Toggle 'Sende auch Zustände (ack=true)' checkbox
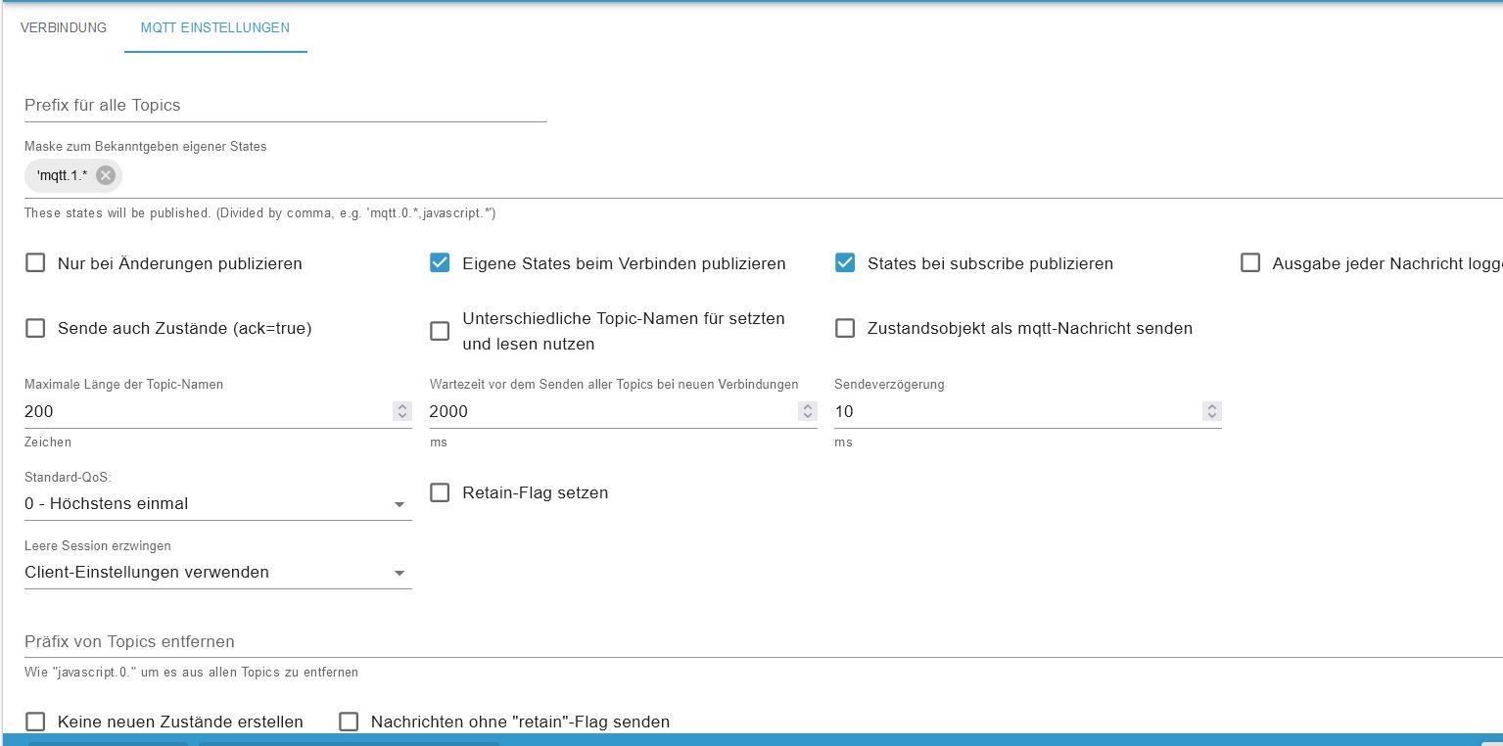This screenshot has height=746, width=1503. [35, 328]
